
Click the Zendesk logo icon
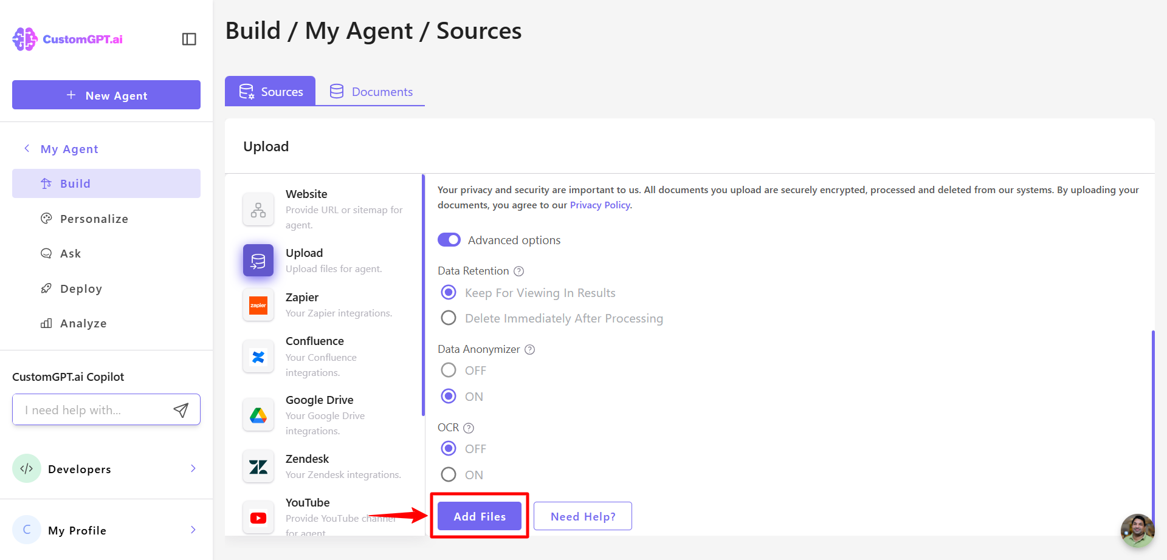pos(258,466)
